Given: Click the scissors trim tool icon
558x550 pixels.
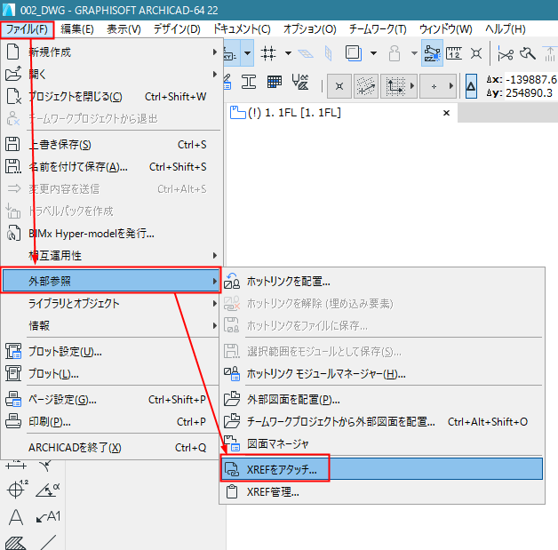Looking at the screenshot, I should click(x=506, y=53).
